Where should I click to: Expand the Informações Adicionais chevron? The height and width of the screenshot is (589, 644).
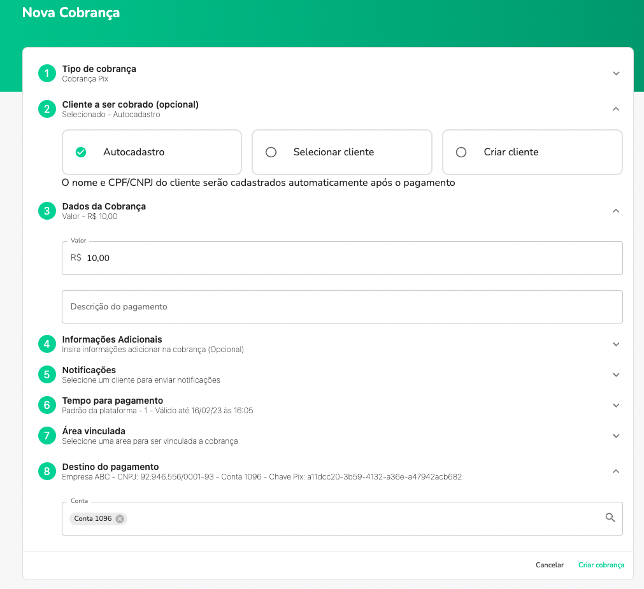(x=616, y=344)
